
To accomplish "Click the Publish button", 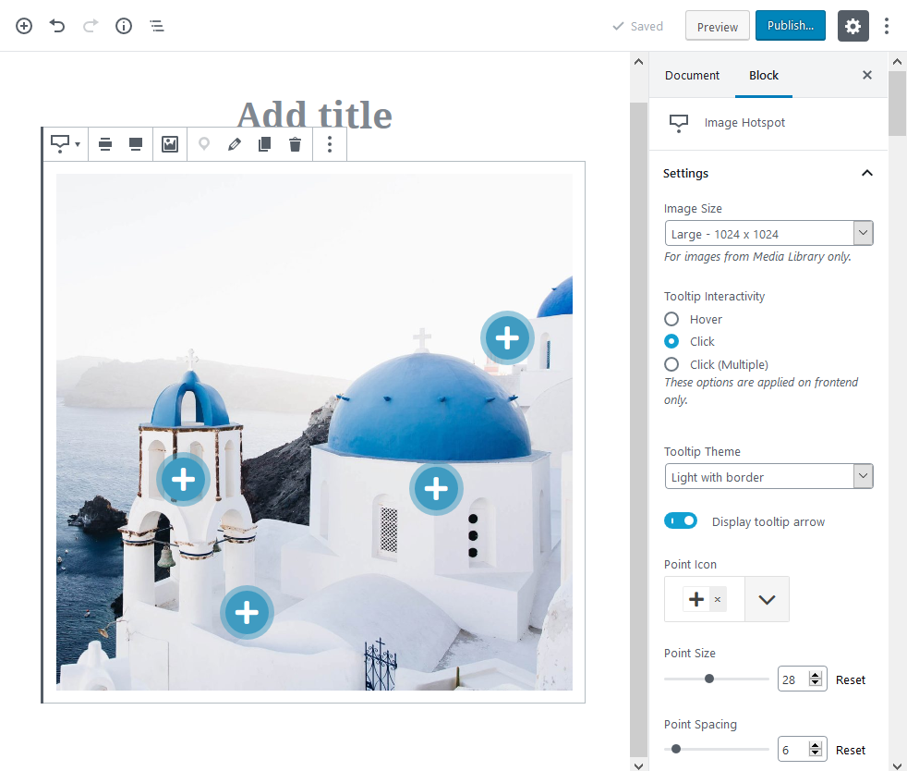I will click(790, 26).
